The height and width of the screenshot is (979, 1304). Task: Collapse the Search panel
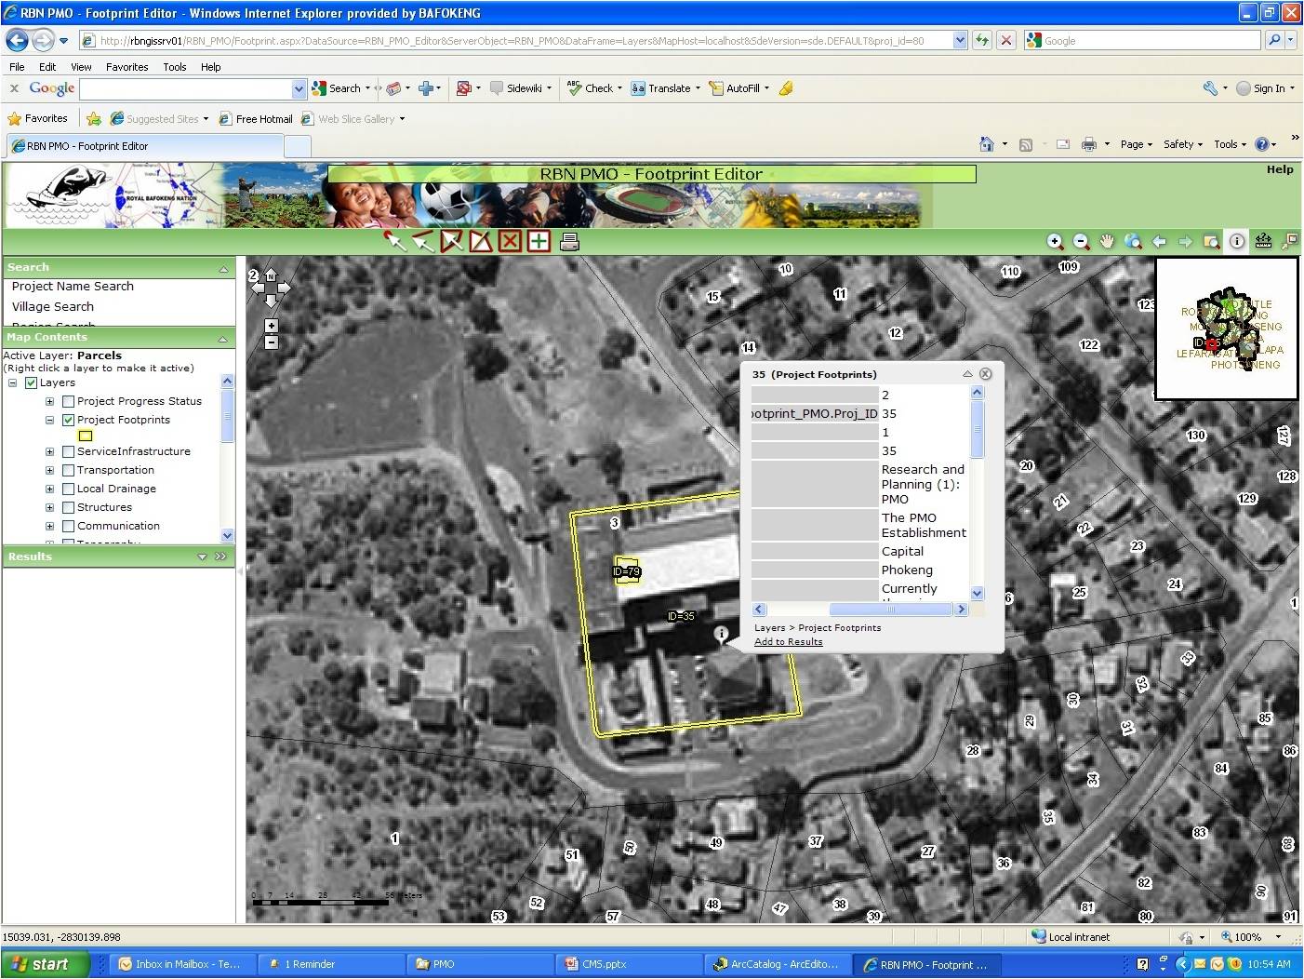223,269
